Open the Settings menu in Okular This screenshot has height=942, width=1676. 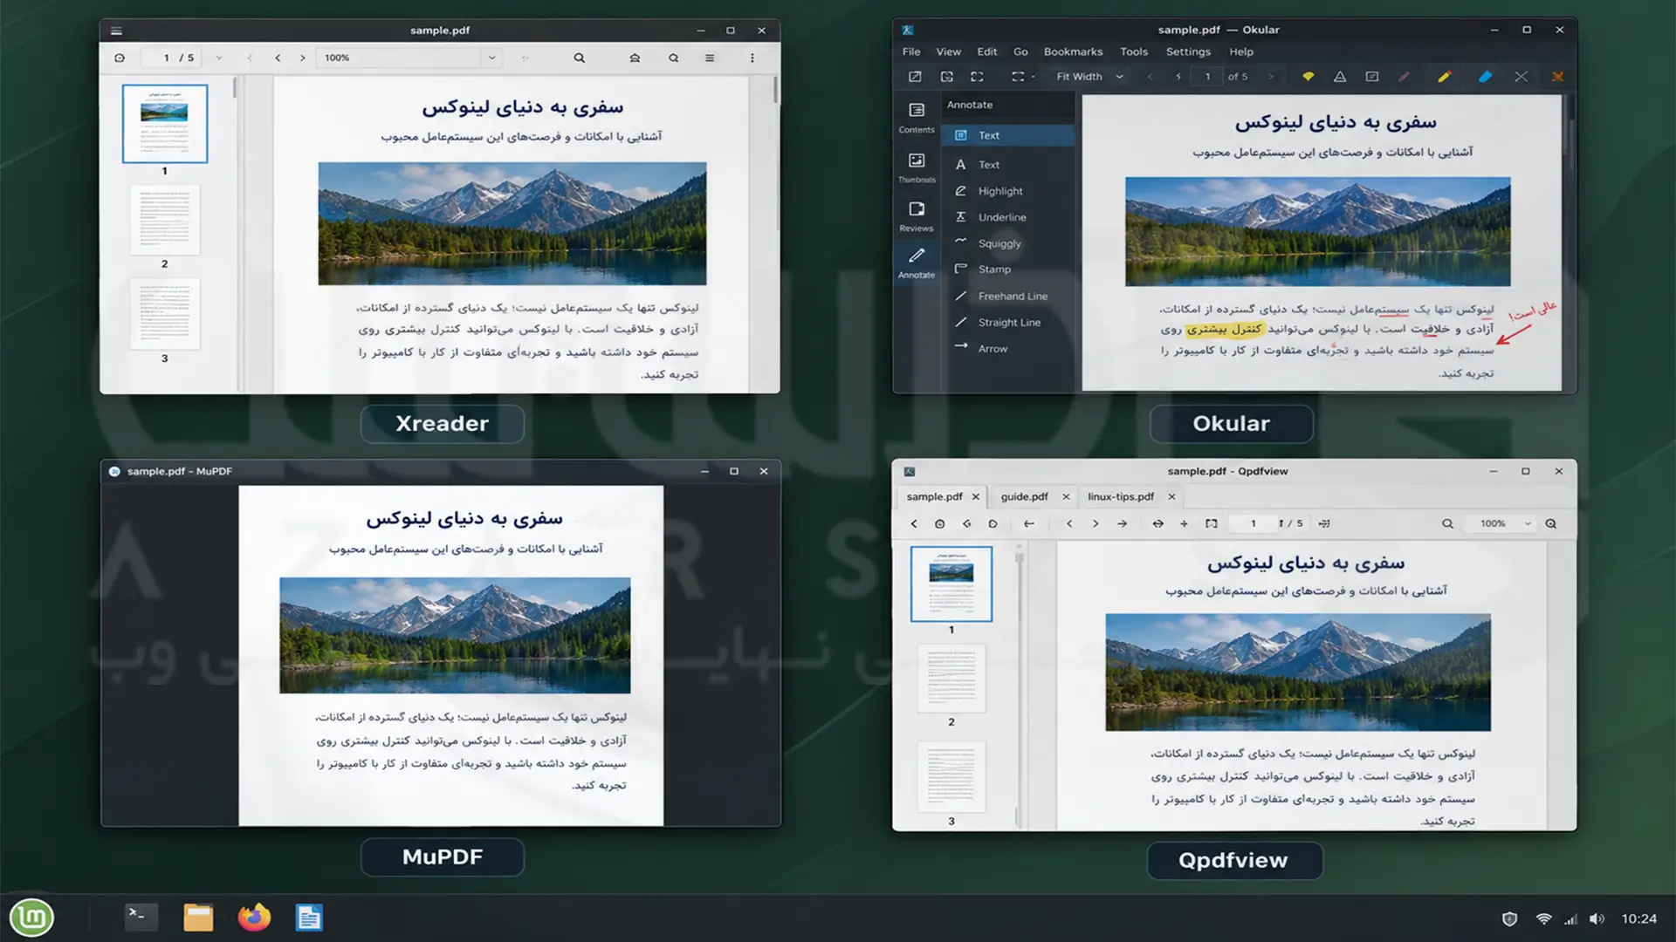tap(1188, 51)
